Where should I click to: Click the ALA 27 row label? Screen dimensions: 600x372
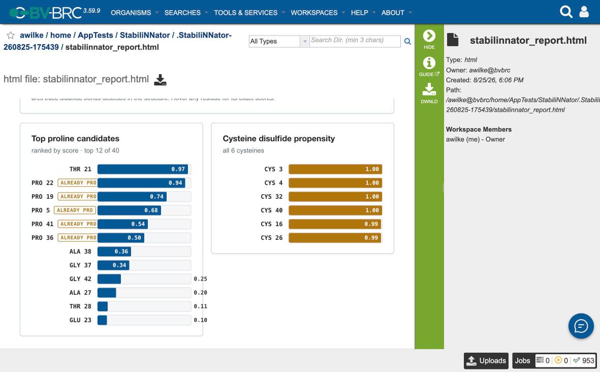coord(80,293)
